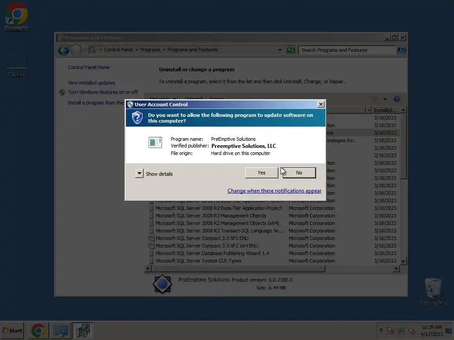Click Control Panel in address breadcrumb
The image size is (454, 340).
point(118,50)
